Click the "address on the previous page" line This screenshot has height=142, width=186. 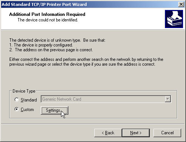tap(51, 50)
